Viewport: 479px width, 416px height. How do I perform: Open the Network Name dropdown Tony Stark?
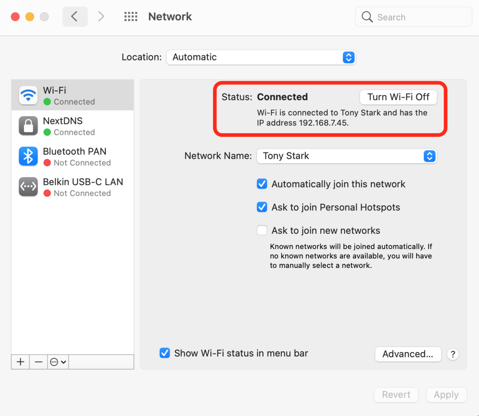[347, 156]
